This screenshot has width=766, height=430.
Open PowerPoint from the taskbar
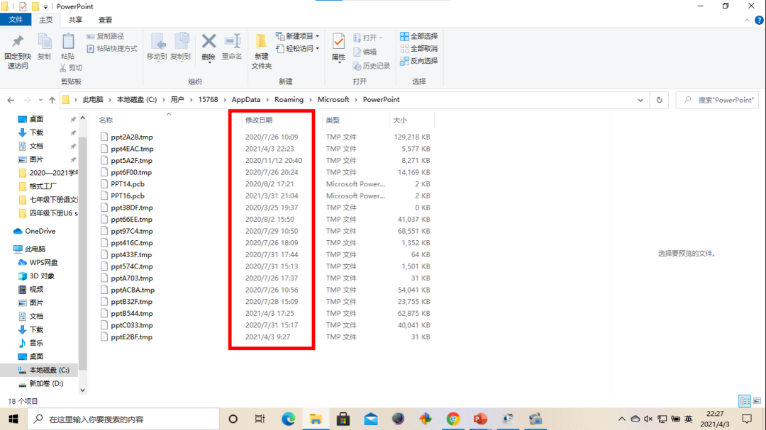click(x=481, y=419)
